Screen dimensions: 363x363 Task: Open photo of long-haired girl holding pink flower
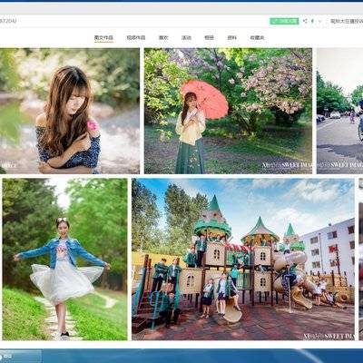click(70, 111)
